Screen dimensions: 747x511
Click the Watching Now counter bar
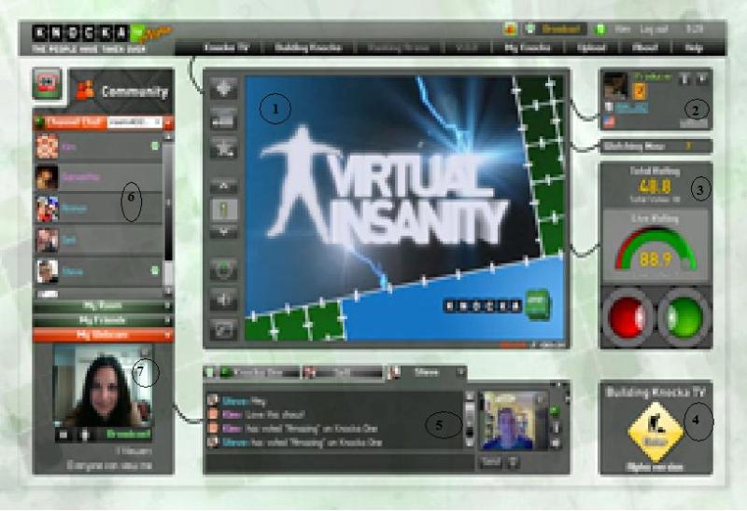click(655, 146)
